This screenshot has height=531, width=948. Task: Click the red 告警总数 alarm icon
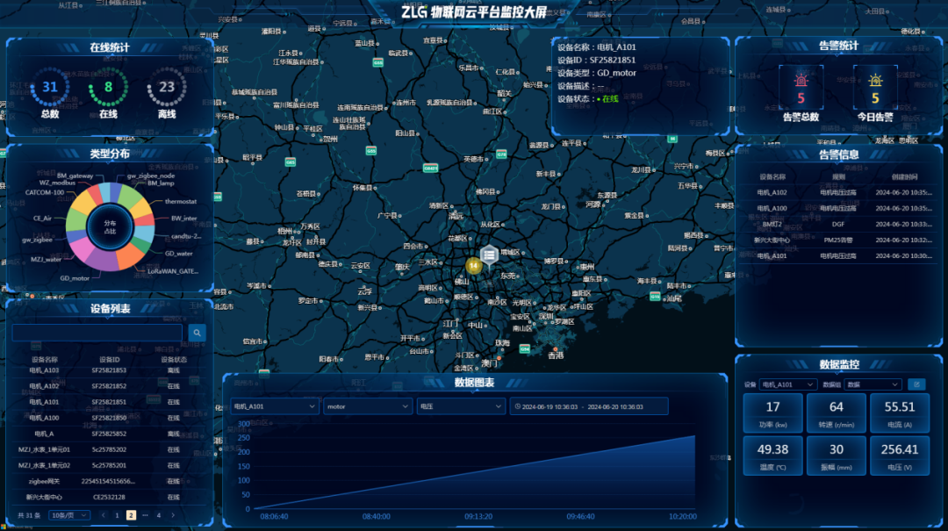tap(801, 80)
